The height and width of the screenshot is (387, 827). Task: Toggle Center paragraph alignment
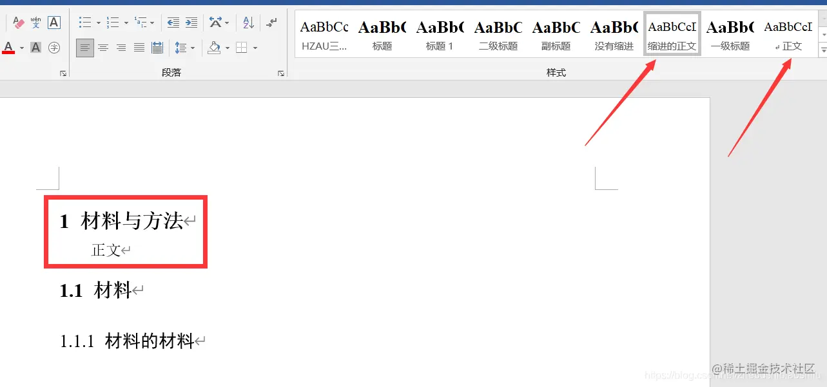[x=103, y=48]
